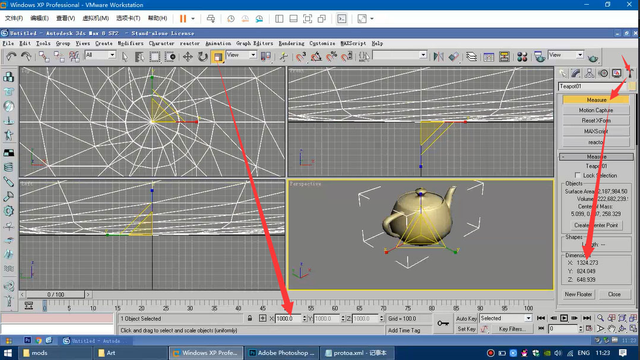Open the Layer Manager icon
Viewport: 640px width, 360px height.
(x=471, y=57)
